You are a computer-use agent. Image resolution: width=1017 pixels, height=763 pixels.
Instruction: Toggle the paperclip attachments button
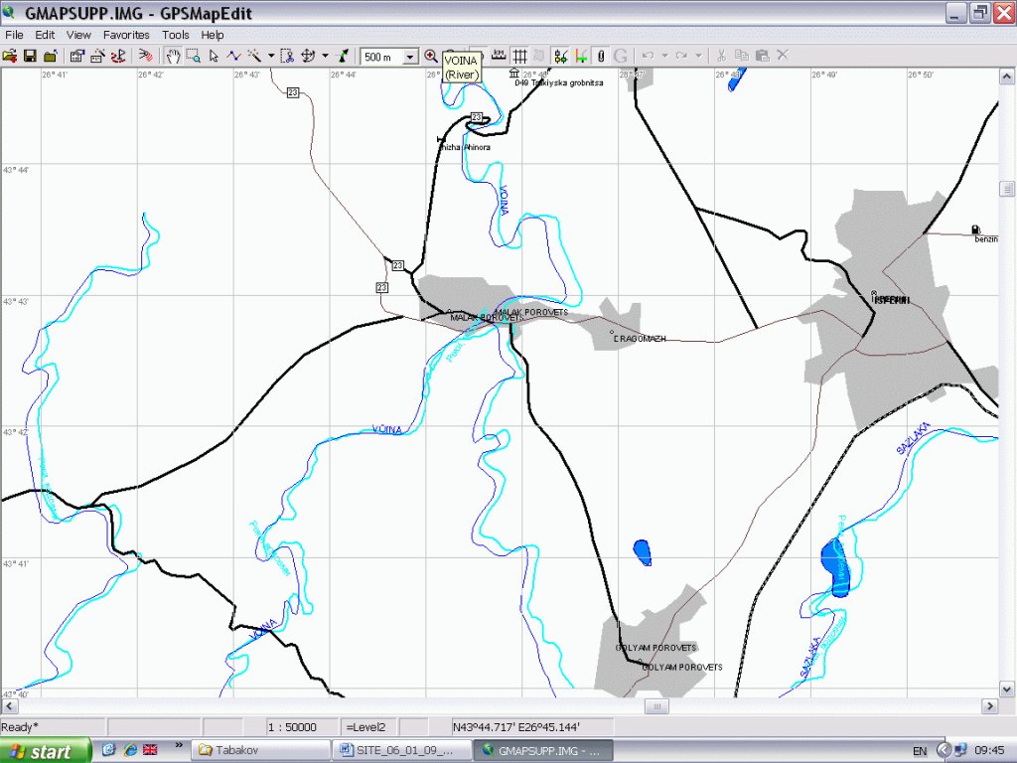(601, 57)
